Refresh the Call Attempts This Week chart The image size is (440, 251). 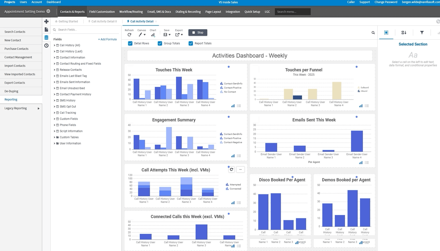click(232, 170)
